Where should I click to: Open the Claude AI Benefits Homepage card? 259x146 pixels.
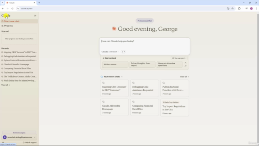click(x=114, y=107)
